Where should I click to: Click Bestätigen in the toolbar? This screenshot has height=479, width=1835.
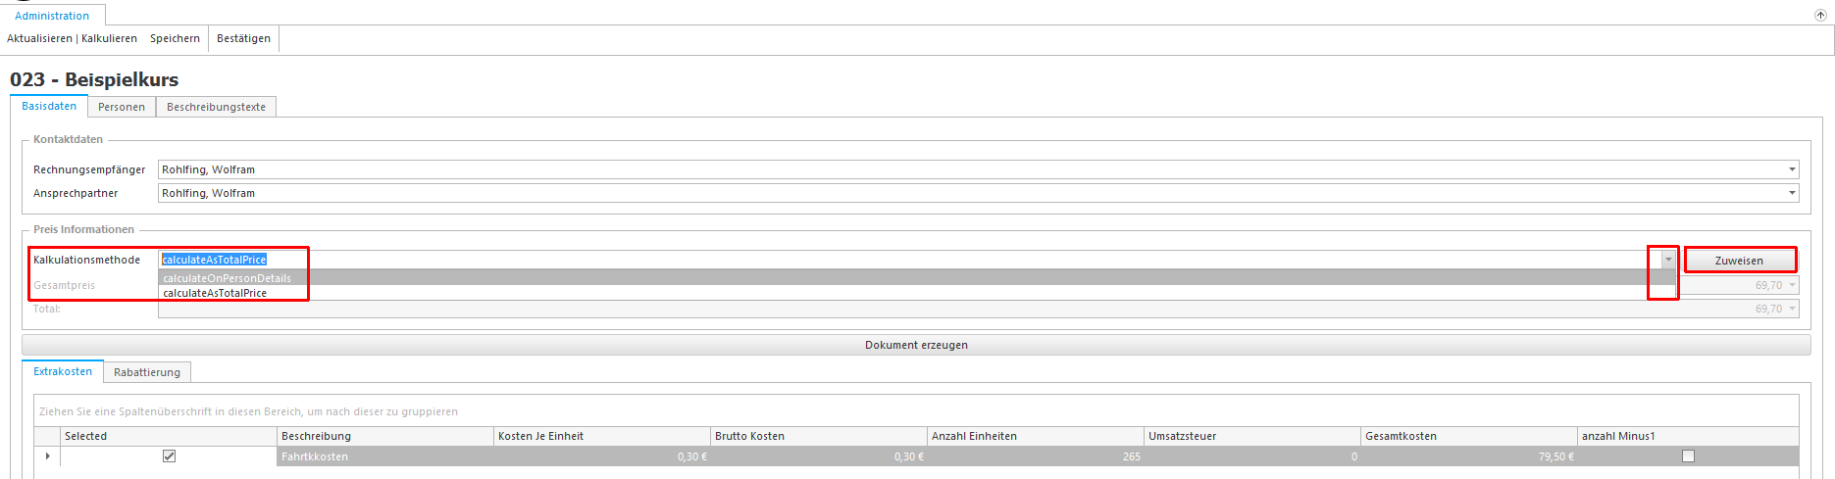[x=243, y=38]
